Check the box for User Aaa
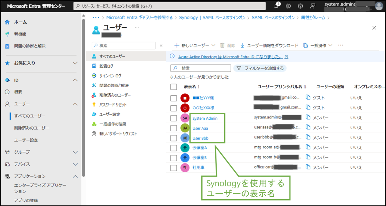This screenshot has height=206, width=386. pos(174,128)
